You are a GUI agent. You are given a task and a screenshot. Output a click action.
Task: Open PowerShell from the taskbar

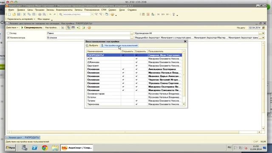pos(34,148)
